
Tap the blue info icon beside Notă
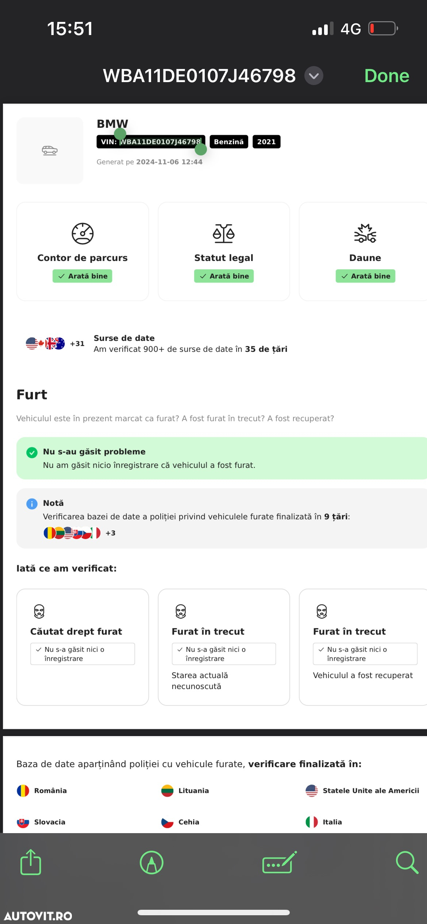point(32,504)
